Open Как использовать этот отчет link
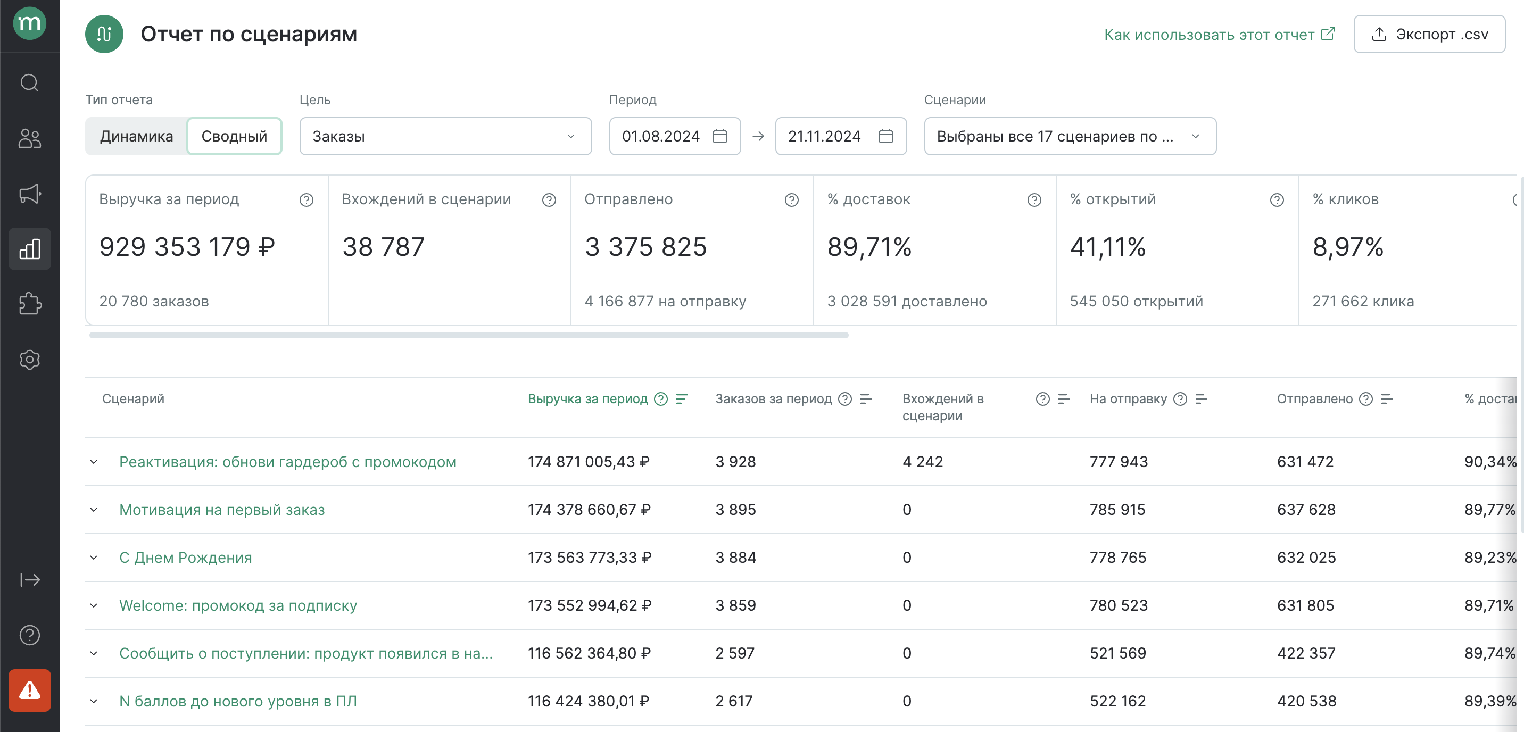1524x732 pixels. tap(1219, 34)
